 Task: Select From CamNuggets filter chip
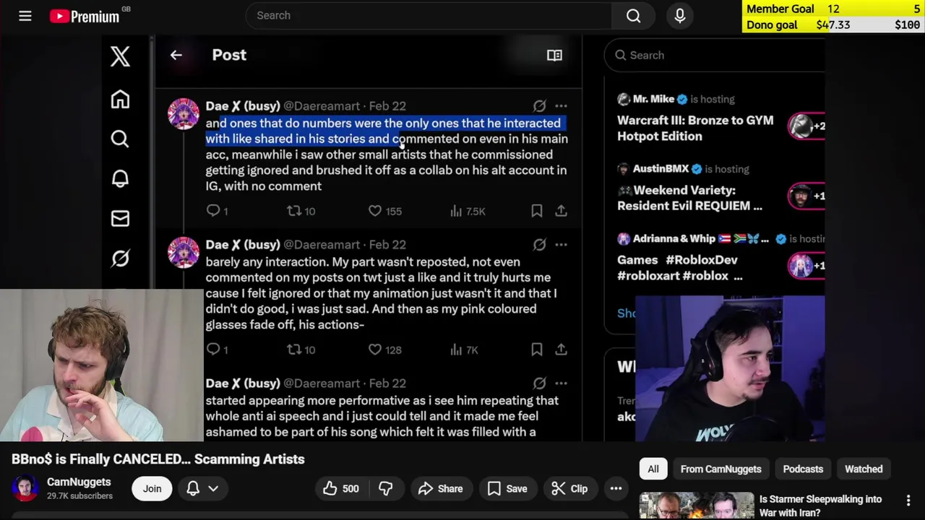(x=720, y=469)
